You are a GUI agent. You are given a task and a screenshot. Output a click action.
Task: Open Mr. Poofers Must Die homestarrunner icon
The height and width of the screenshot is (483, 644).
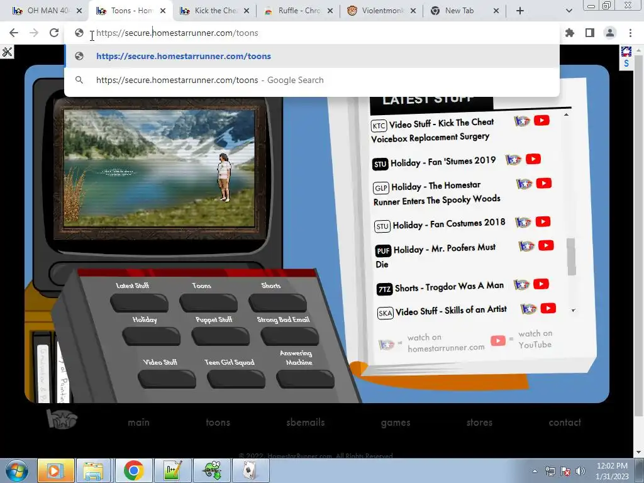coord(526,246)
